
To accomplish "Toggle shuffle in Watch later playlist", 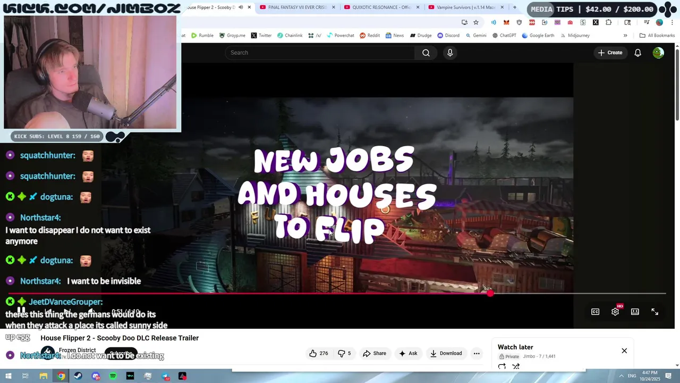I will [x=516, y=367].
